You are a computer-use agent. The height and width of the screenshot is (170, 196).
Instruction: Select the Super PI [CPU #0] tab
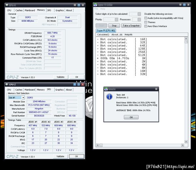click(106, 31)
